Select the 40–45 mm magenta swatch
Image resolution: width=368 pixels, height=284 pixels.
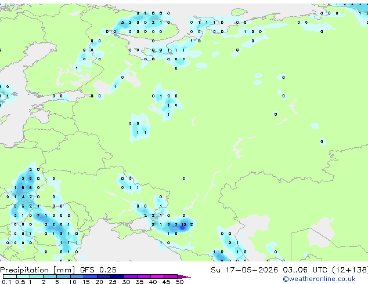tap(157, 276)
